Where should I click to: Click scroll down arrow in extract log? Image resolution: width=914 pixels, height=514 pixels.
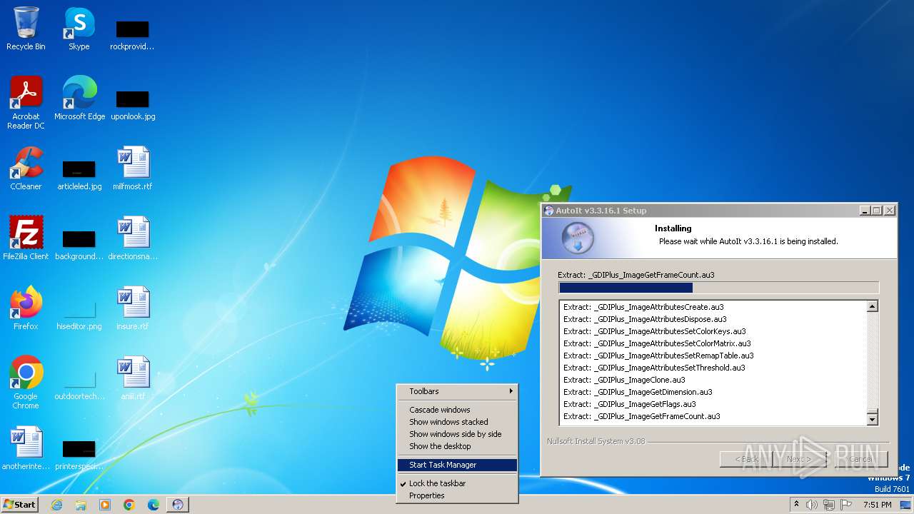coord(872,420)
